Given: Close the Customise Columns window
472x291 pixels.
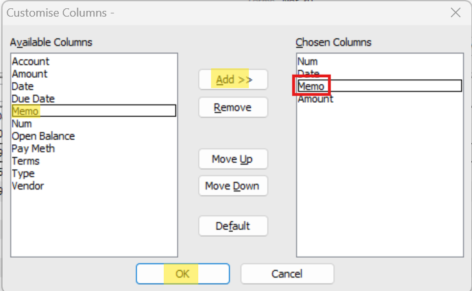Looking at the screenshot, I should 455,13.
